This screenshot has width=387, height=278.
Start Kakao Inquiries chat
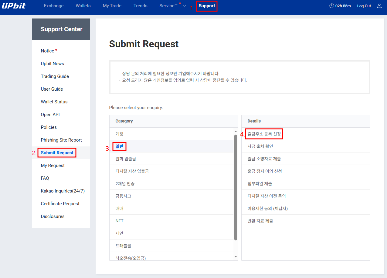coord(62,191)
